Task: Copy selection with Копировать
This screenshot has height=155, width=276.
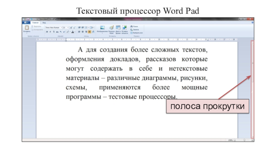Action: click(x=37, y=30)
